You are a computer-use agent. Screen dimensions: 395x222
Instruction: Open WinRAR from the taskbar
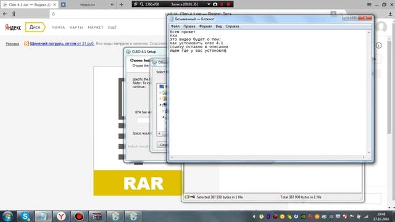97,216
